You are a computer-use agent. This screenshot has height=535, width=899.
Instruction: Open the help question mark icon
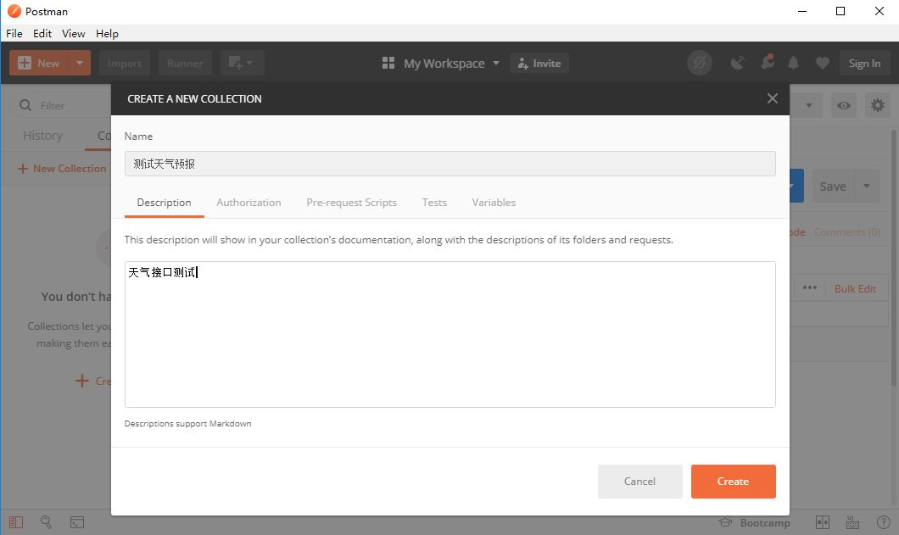[x=883, y=522]
